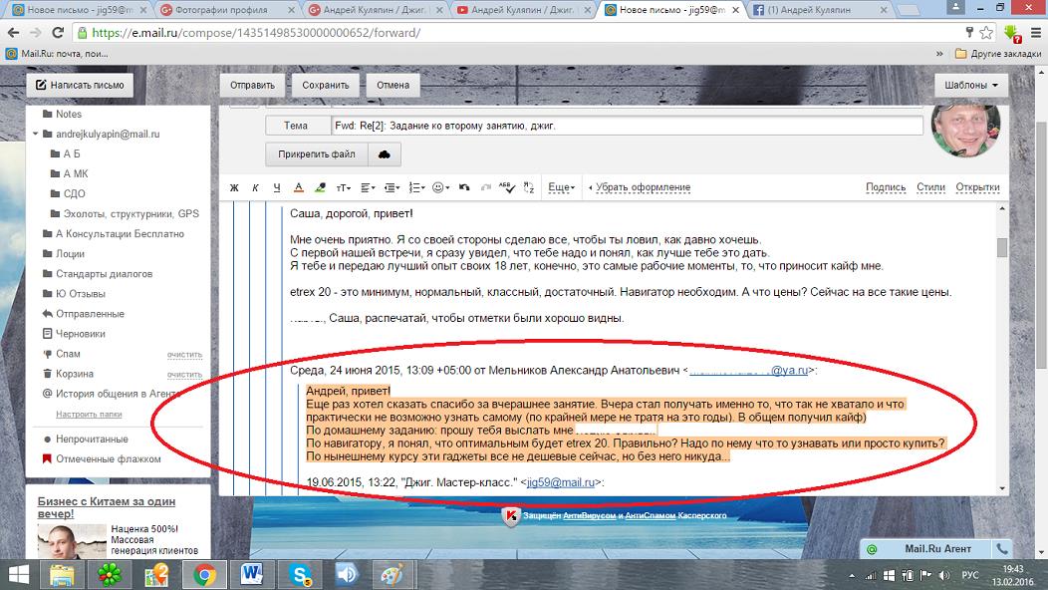The height and width of the screenshot is (590, 1048).
Task: Open the Спам folder
Action: pos(61,354)
